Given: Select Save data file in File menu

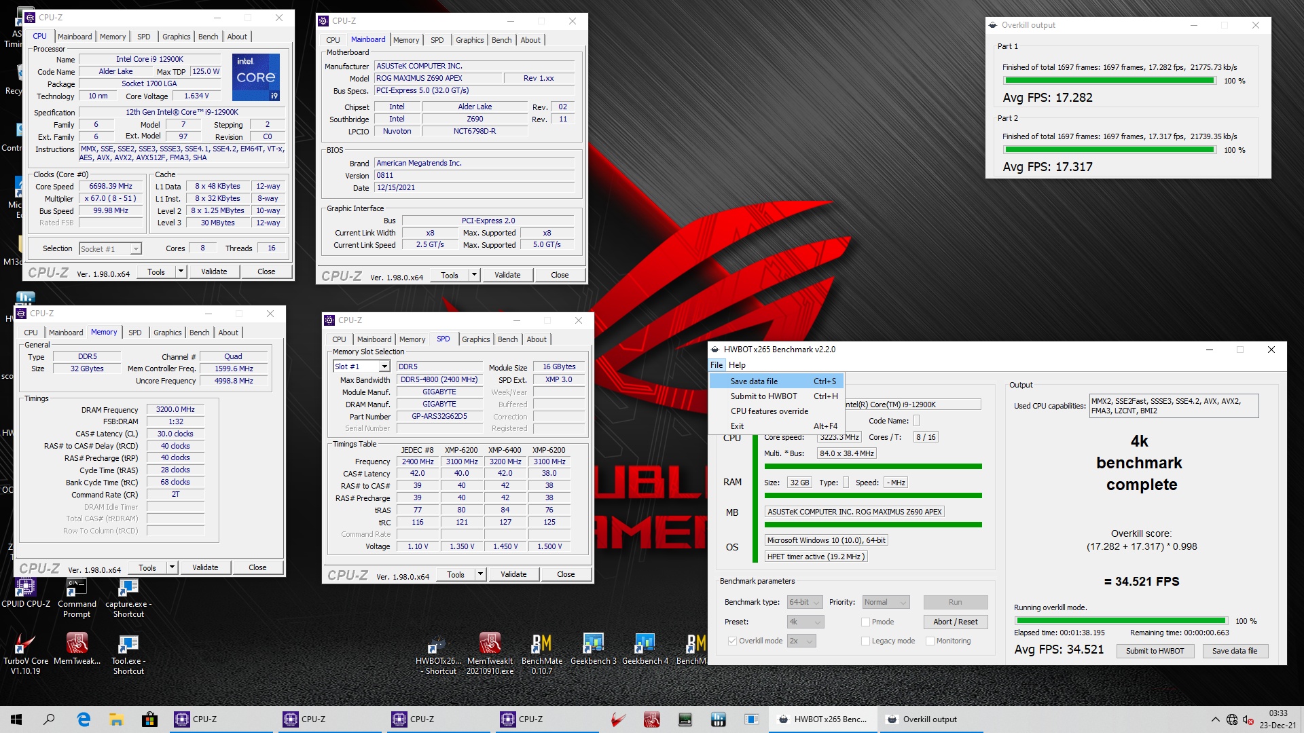Looking at the screenshot, I should coord(776,381).
